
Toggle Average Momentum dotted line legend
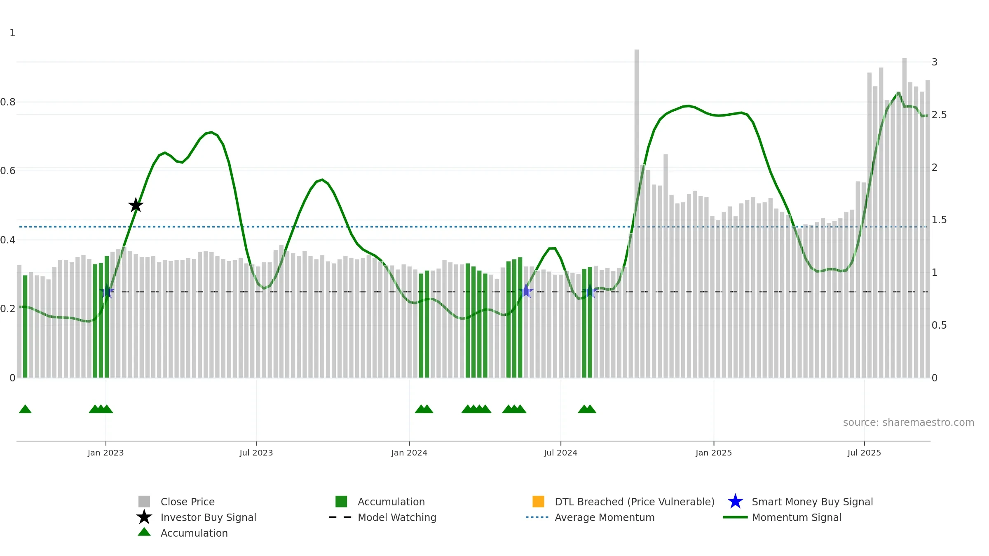[x=537, y=517]
